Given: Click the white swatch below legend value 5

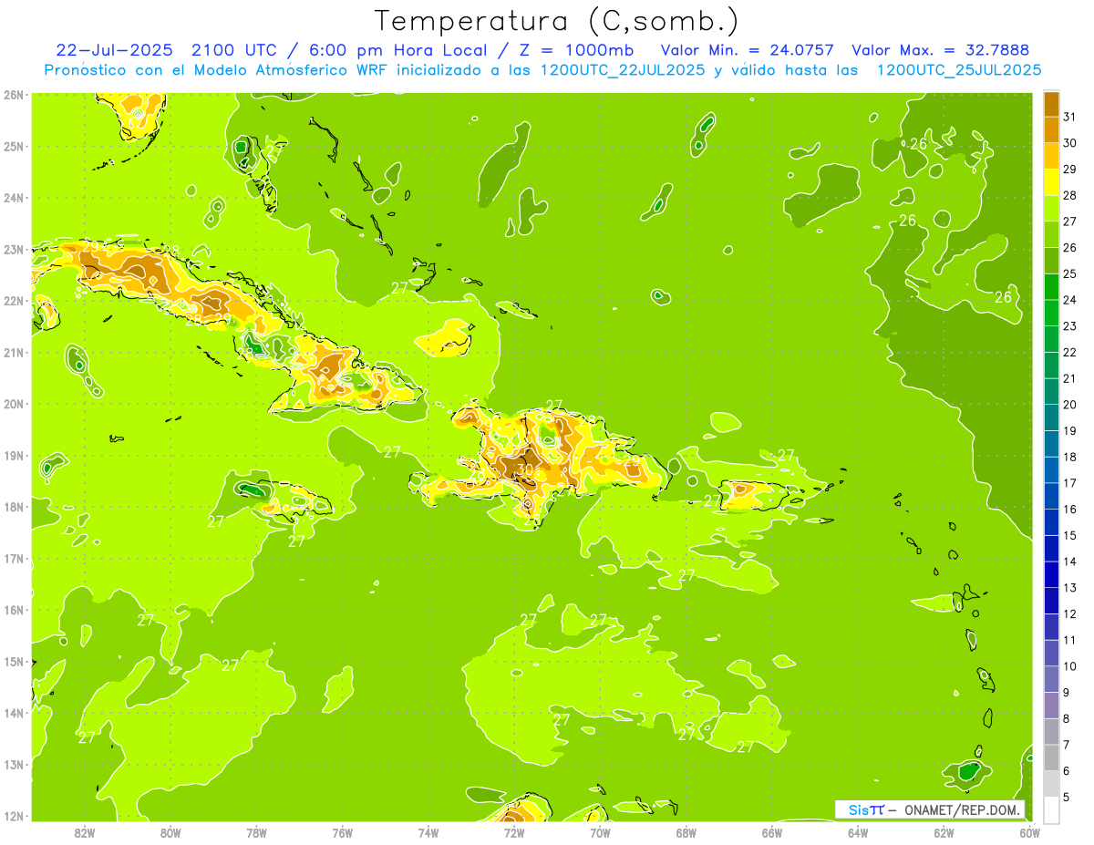Looking at the screenshot, I should coord(1051,809).
